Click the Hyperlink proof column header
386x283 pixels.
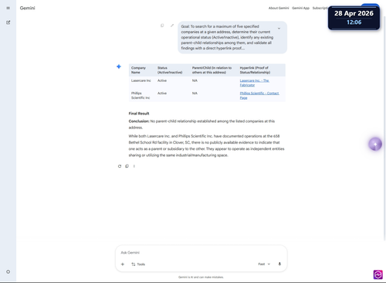point(255,70)
